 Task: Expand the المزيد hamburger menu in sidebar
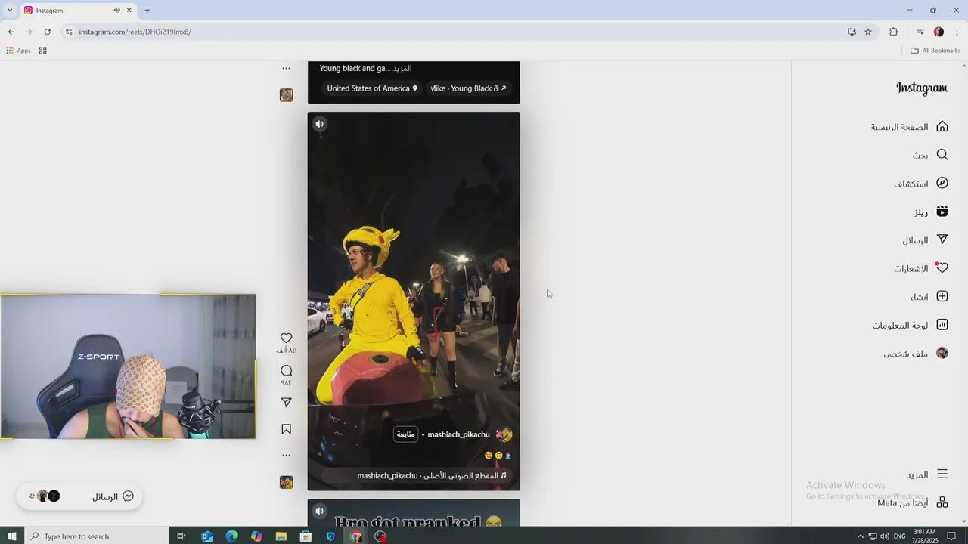tap(927, 474)
